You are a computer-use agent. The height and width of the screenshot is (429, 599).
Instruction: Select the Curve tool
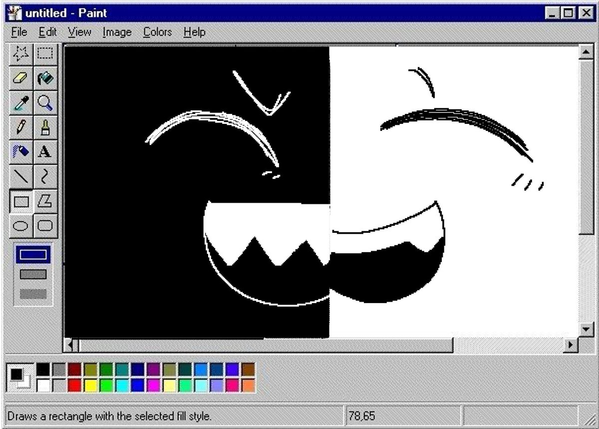coord(45,176)
